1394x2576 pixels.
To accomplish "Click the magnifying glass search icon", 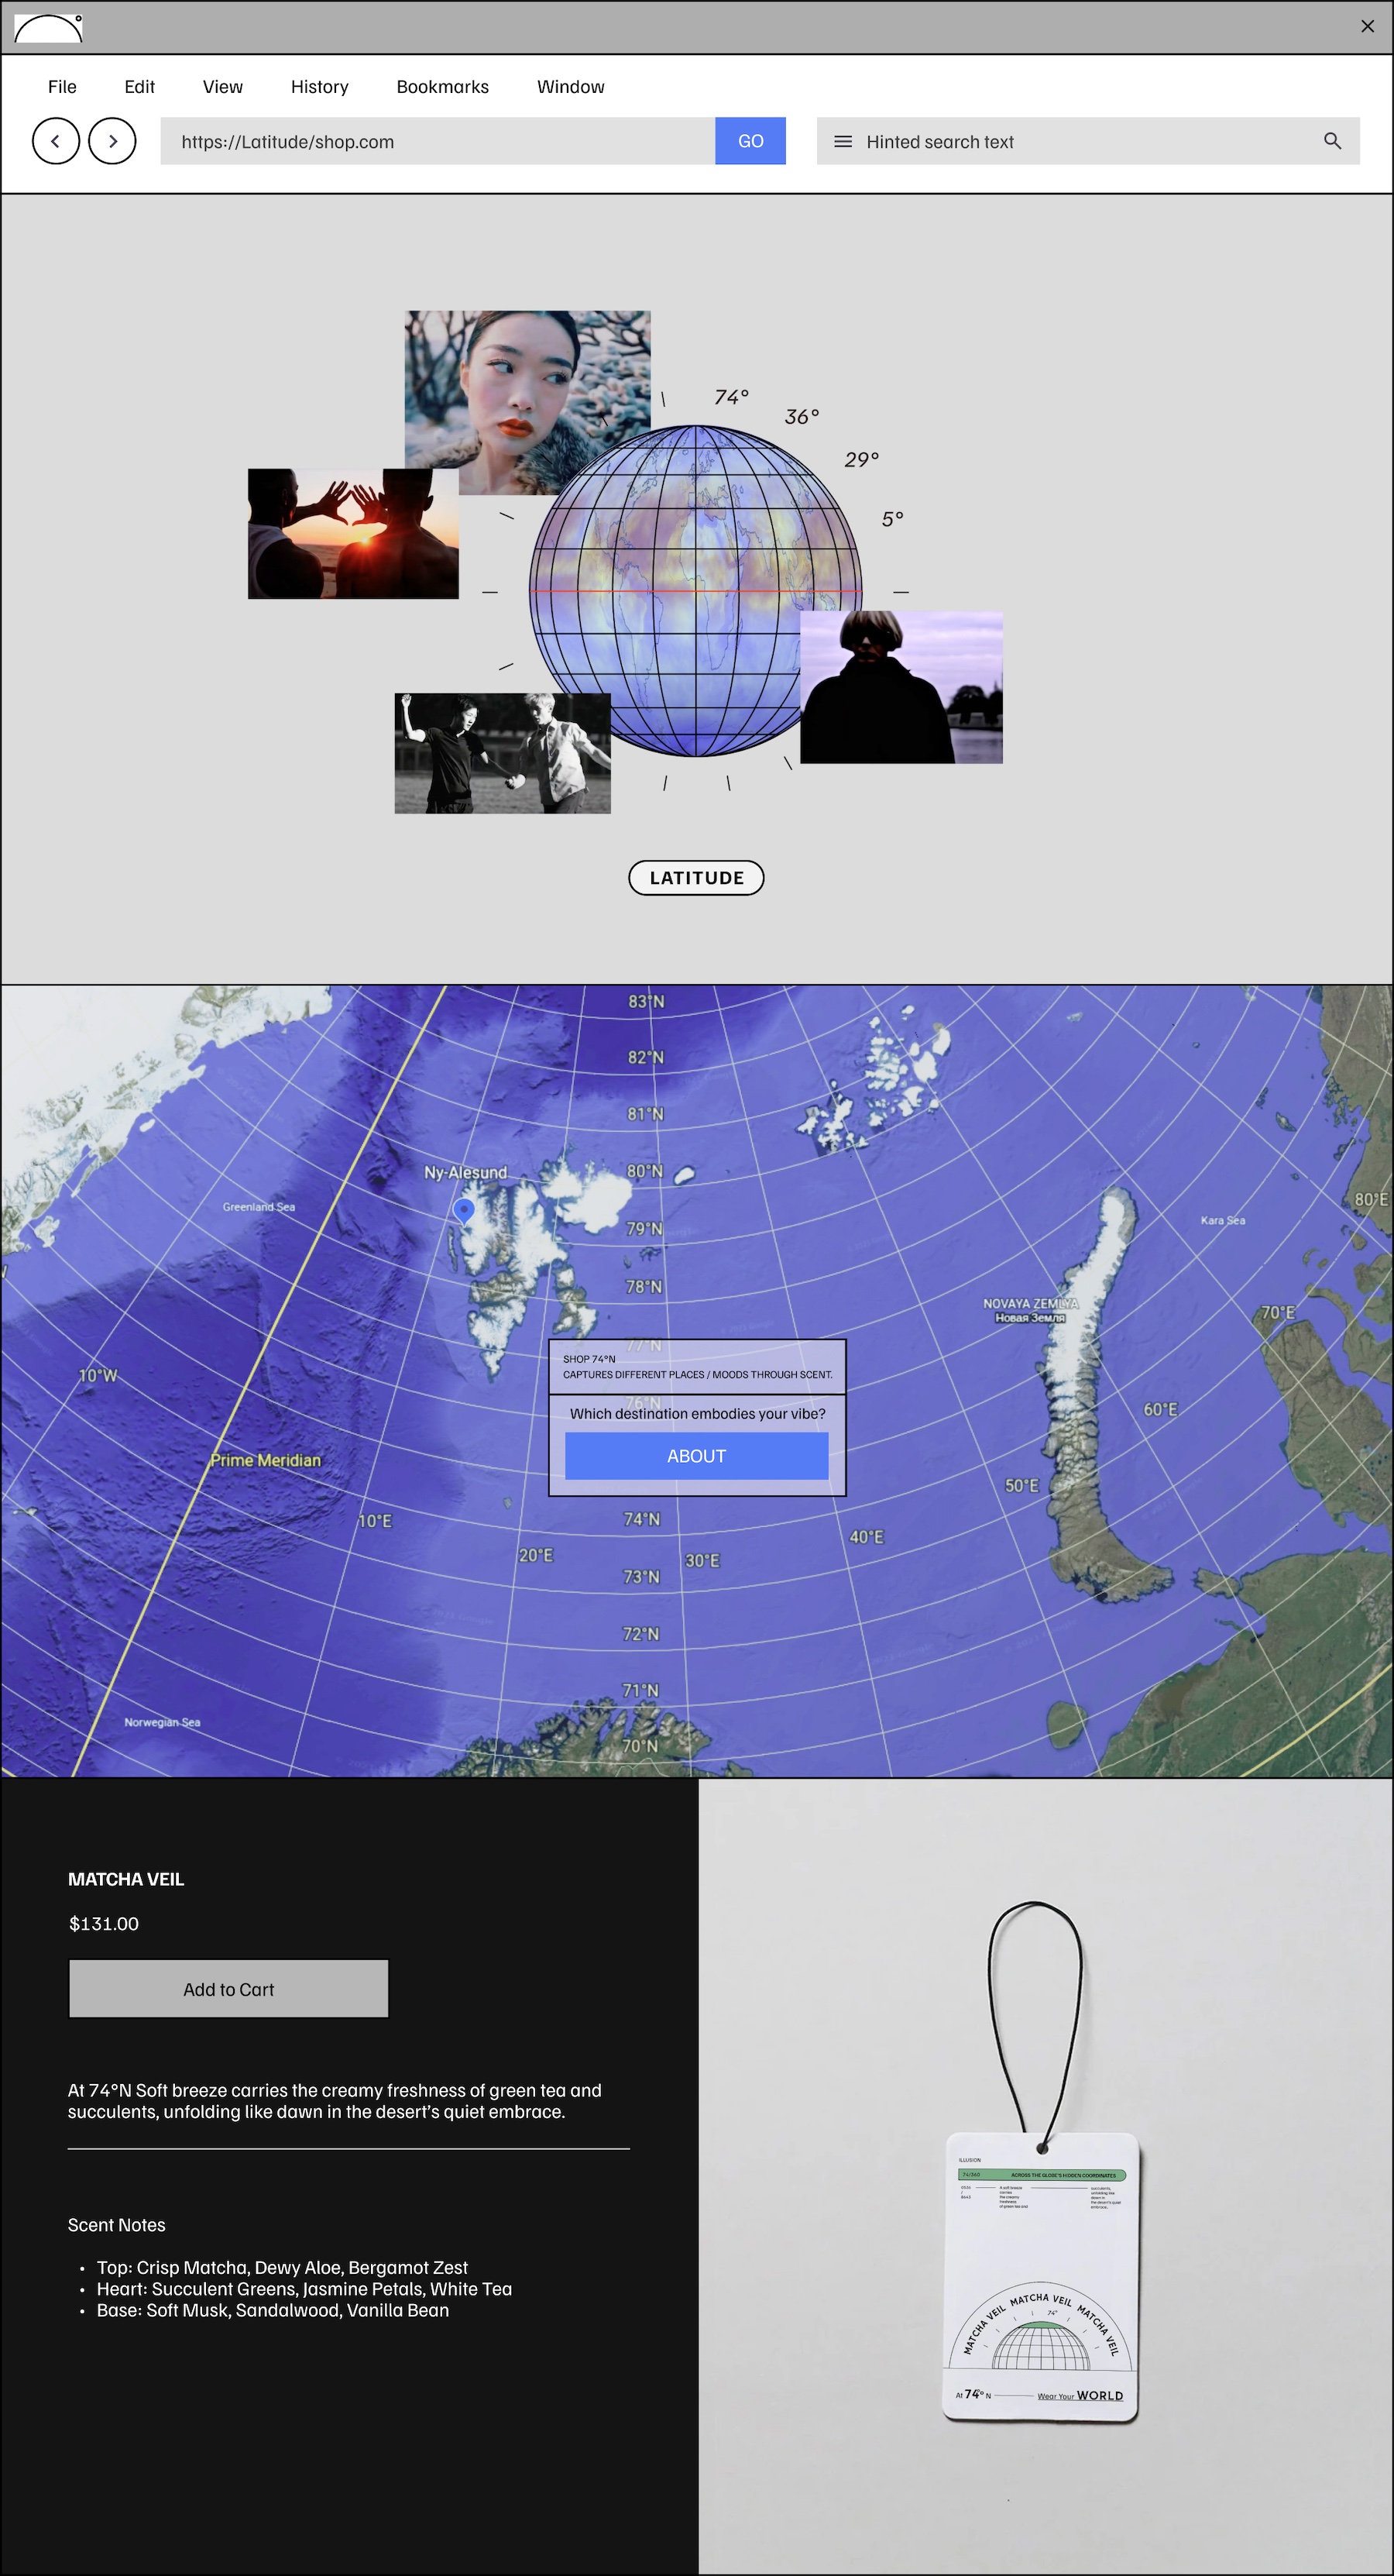I will [1332, 141].
